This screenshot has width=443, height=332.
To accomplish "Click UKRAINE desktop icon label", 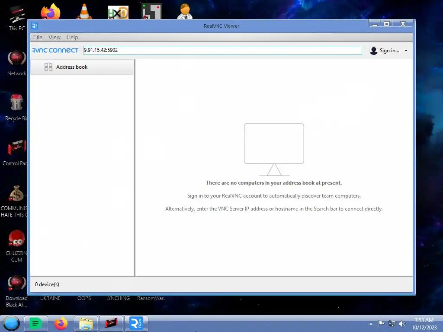I will tap(50, 298).
